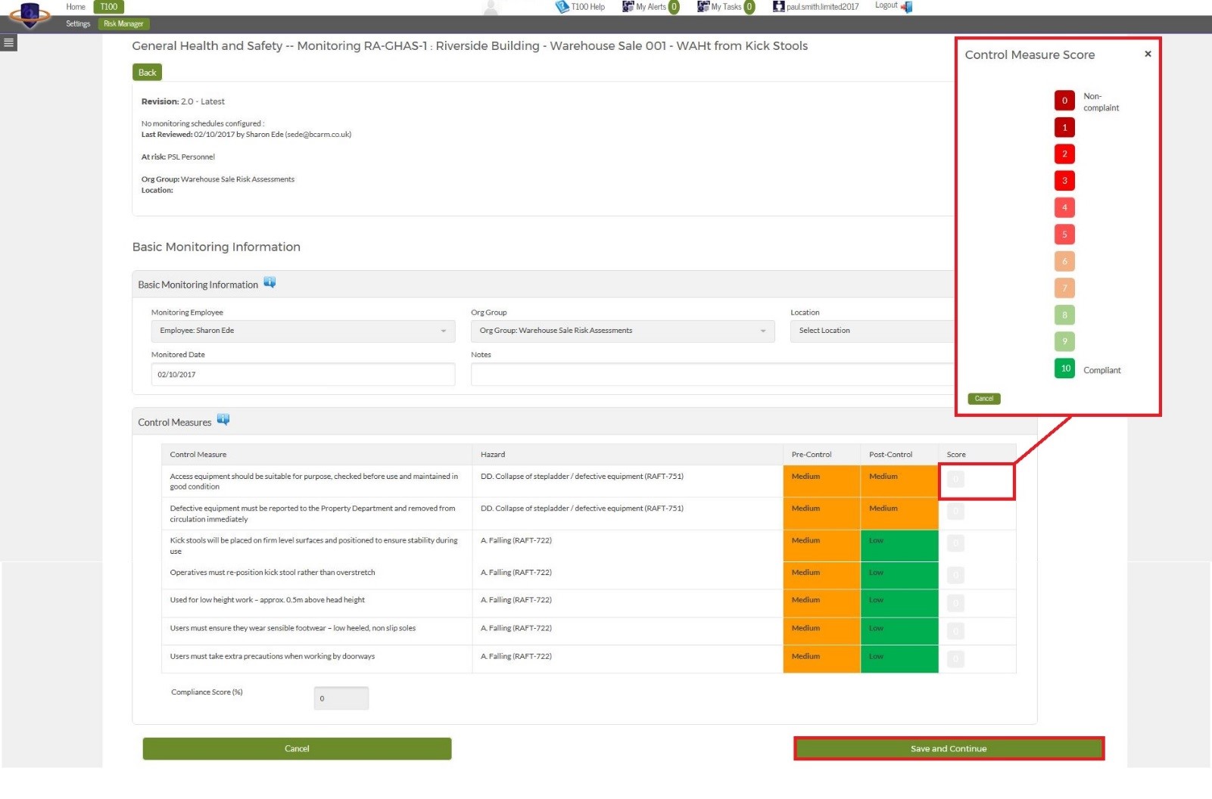
Task: Click the Monitored Date input field
Action: [303, 374]
